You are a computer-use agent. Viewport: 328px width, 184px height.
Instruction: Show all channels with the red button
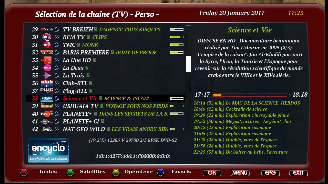point(24,173)
